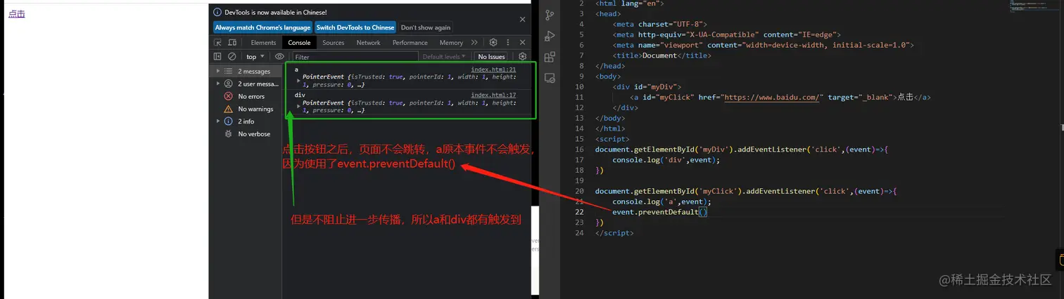
Task: Click event.preventDefault() on line 22
Action: 659,212
